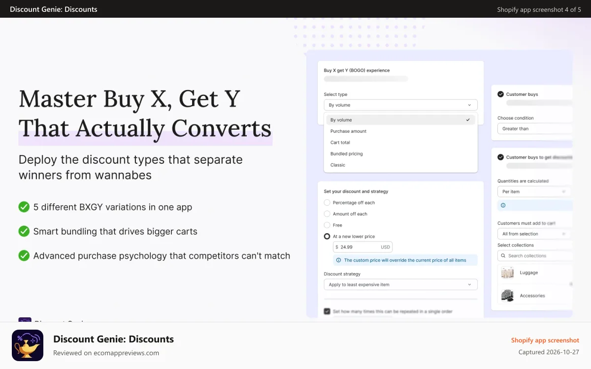Open the Select type By volume dropdown

pyautogui.click(x=400, y=105)
